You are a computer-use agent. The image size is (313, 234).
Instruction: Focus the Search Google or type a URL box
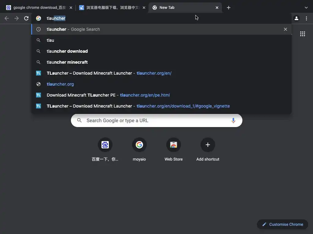pos(156,120)
